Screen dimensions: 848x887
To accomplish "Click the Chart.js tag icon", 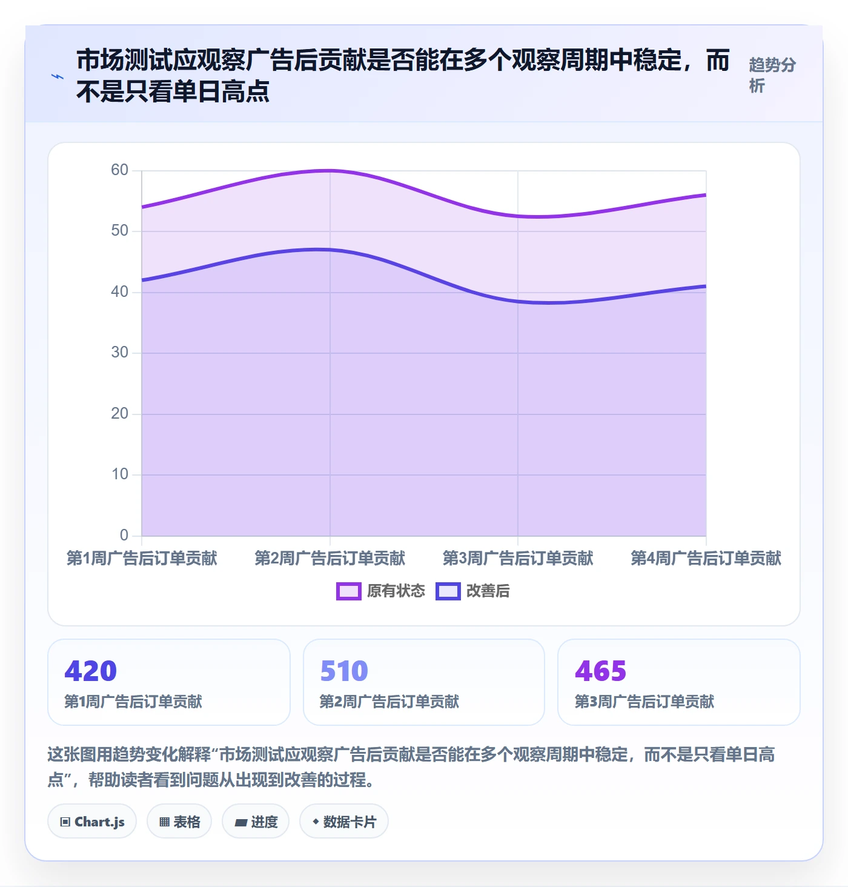I will [x=65, y=822].
